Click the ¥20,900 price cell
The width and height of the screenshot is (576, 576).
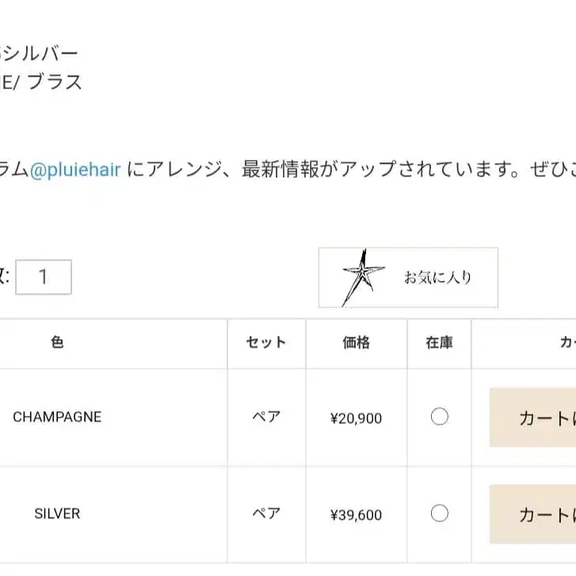tap(356, 418)
